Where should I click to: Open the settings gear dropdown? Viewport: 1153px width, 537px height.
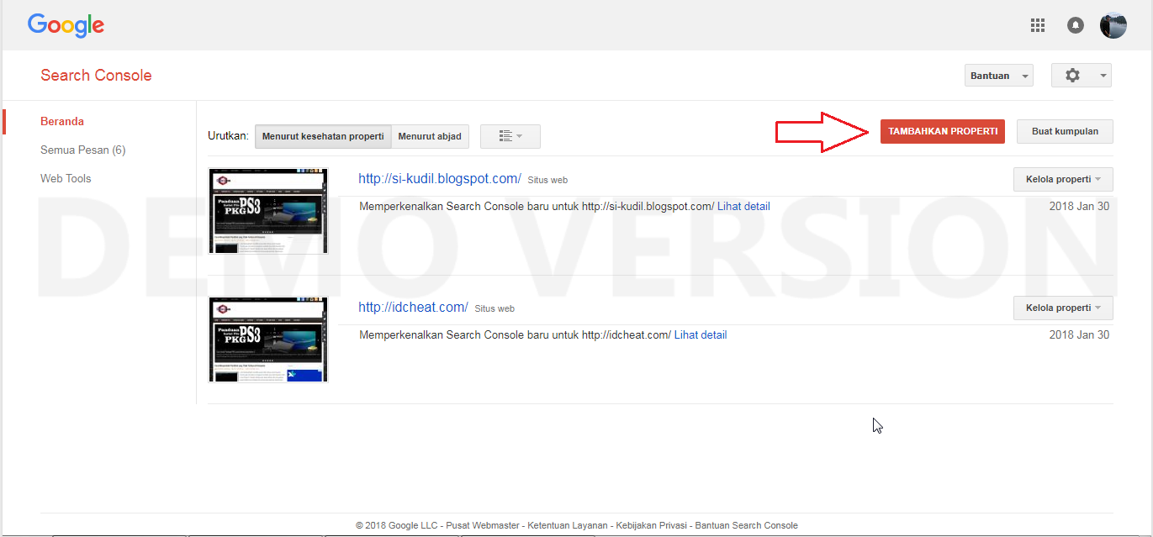(x=1082, y=75)
